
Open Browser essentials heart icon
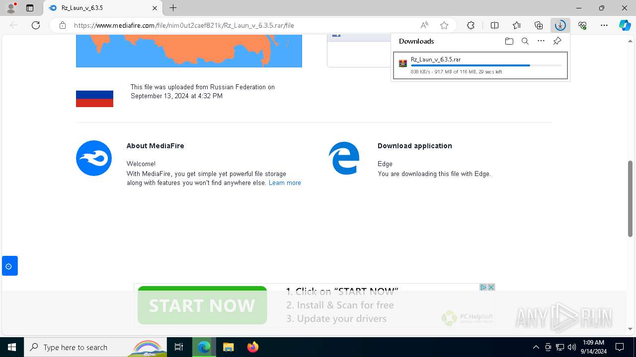click(582, 25)
